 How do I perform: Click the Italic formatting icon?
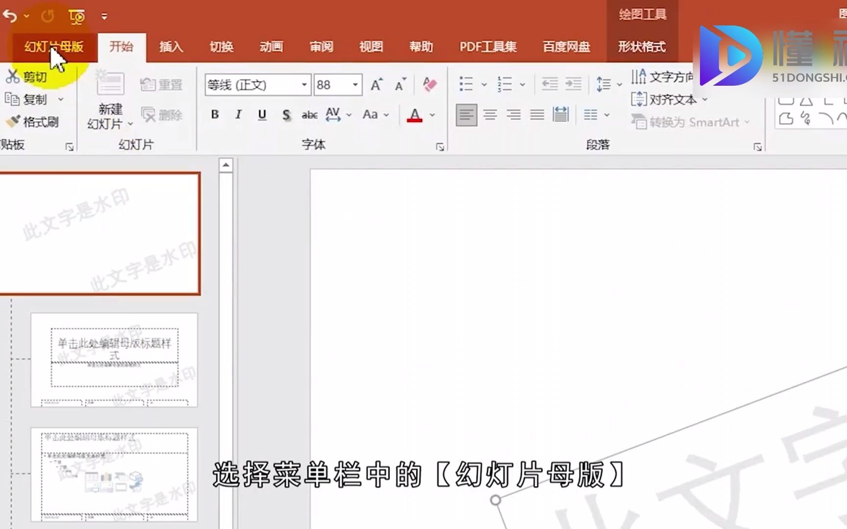tap(238, 115)
